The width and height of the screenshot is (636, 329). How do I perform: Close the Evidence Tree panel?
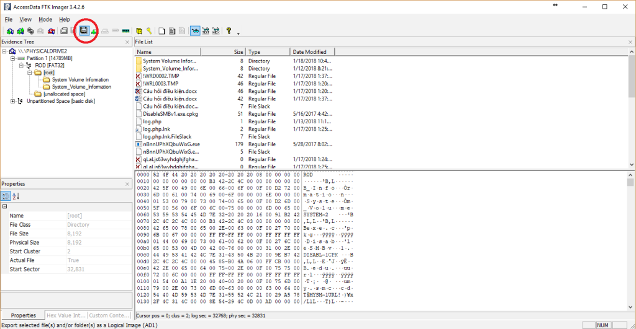pyautogui.click(x=127, y=42)
